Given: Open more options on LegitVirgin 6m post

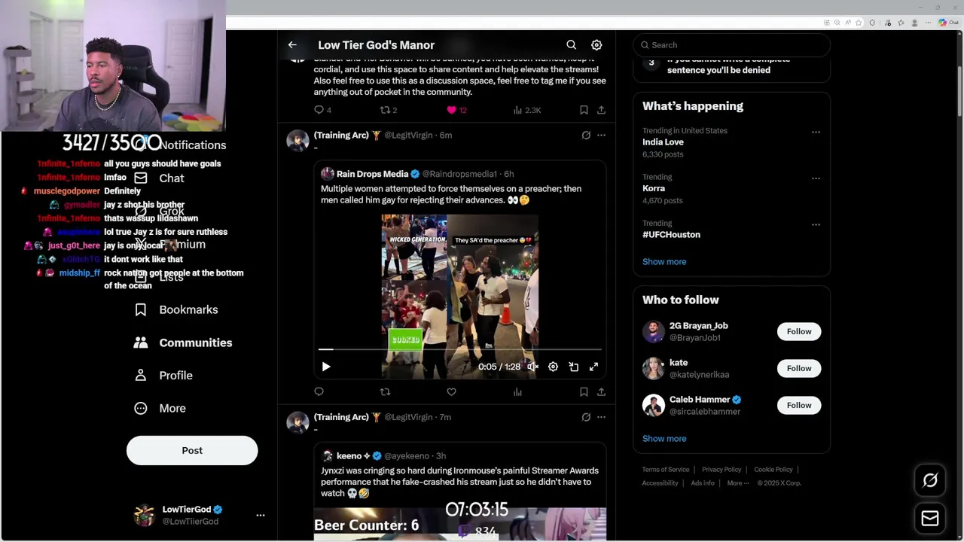Looking at the screenshot, I should point(601,135).
